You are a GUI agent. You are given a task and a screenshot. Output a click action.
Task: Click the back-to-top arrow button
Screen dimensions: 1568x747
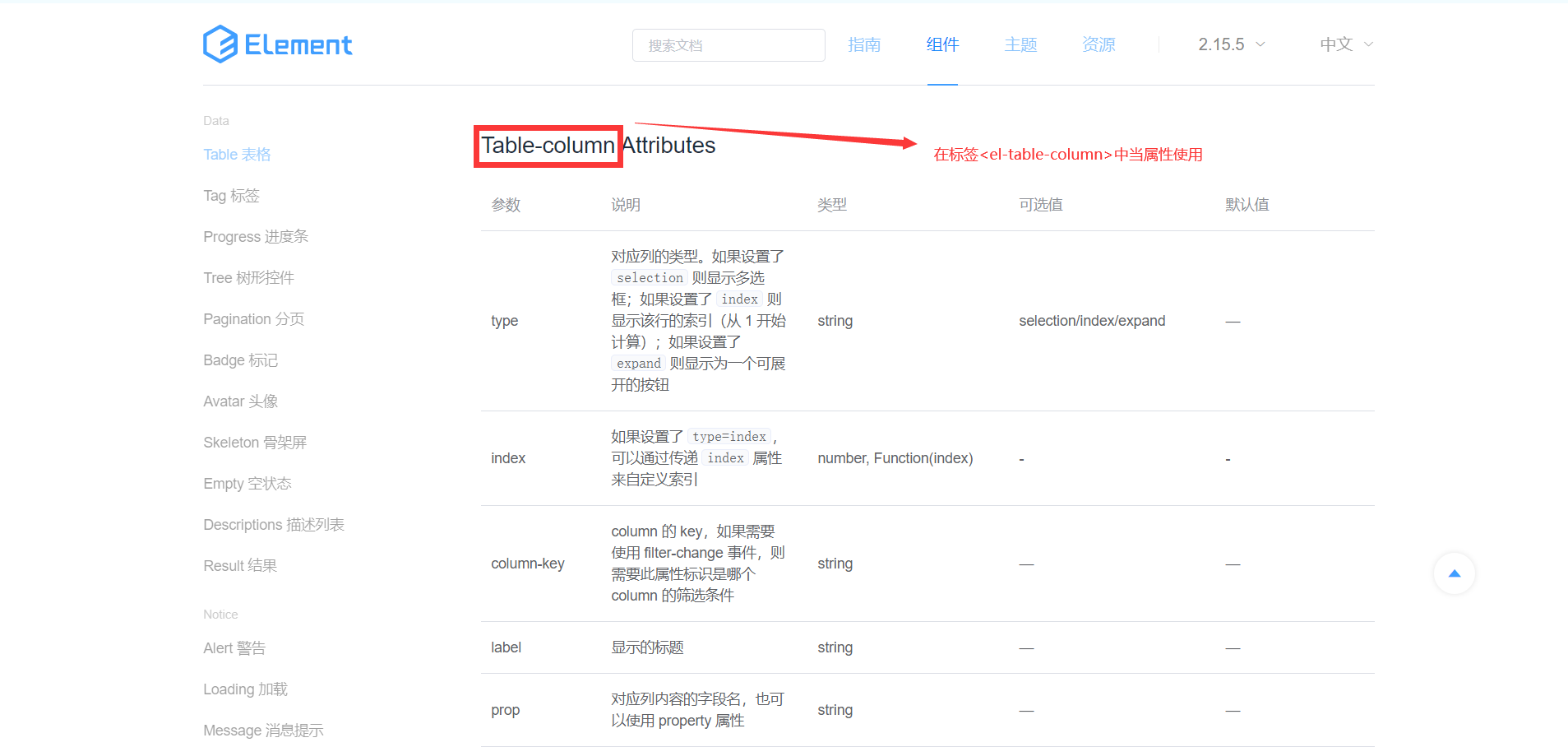pos(1454,573)
